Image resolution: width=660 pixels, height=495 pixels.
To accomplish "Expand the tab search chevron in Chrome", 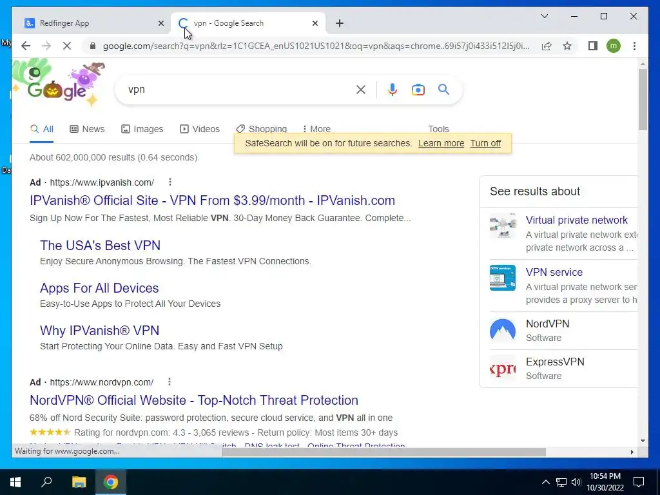I will tap(544, 16).
